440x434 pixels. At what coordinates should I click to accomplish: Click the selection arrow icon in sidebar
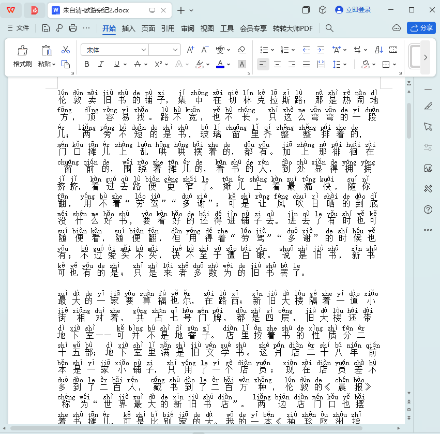[428, 127]
